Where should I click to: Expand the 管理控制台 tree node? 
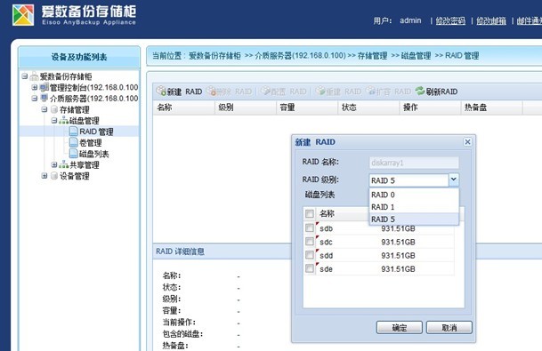coord(34,87)
